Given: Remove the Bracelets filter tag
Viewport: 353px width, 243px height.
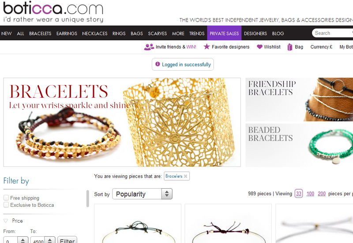Looking at the screenshot, I should point(185,176).
